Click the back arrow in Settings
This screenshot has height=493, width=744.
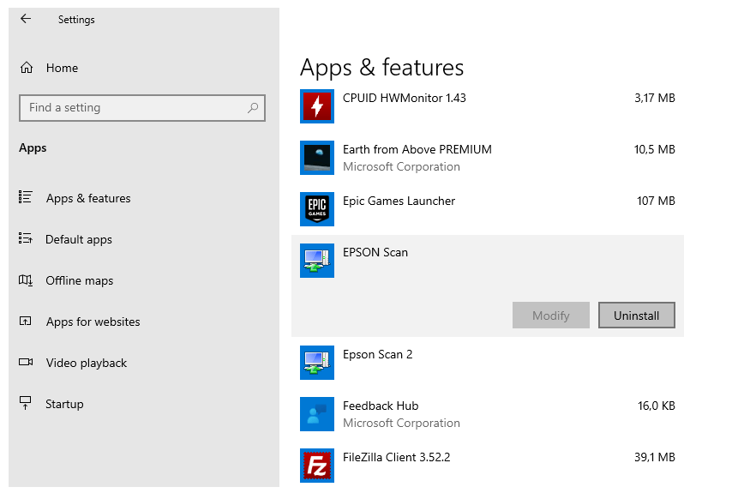pyautogui.click(x=26, y=19)
